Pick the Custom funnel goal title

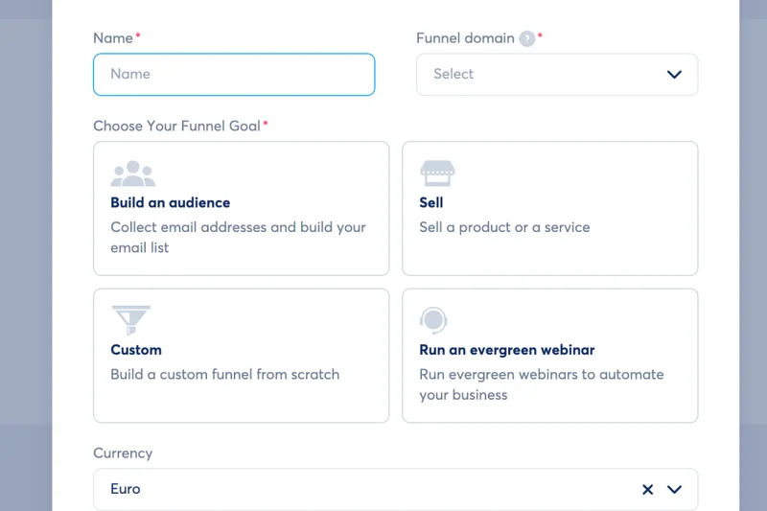click(x=136, y=350)
